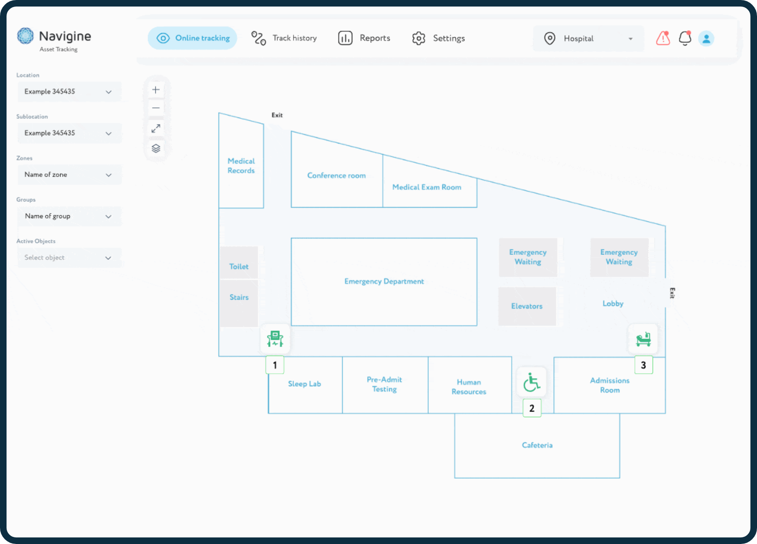
Task: Select the medical monitor cart marker
Action: tap(275, 339)
